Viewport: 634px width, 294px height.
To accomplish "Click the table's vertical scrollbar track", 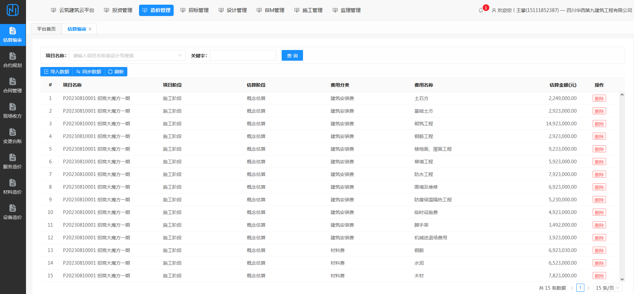I will coord(622,187).
